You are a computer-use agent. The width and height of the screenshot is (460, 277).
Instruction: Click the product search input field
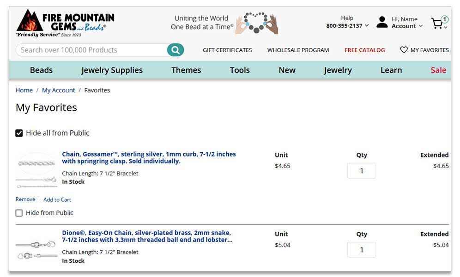coord(91,50)
